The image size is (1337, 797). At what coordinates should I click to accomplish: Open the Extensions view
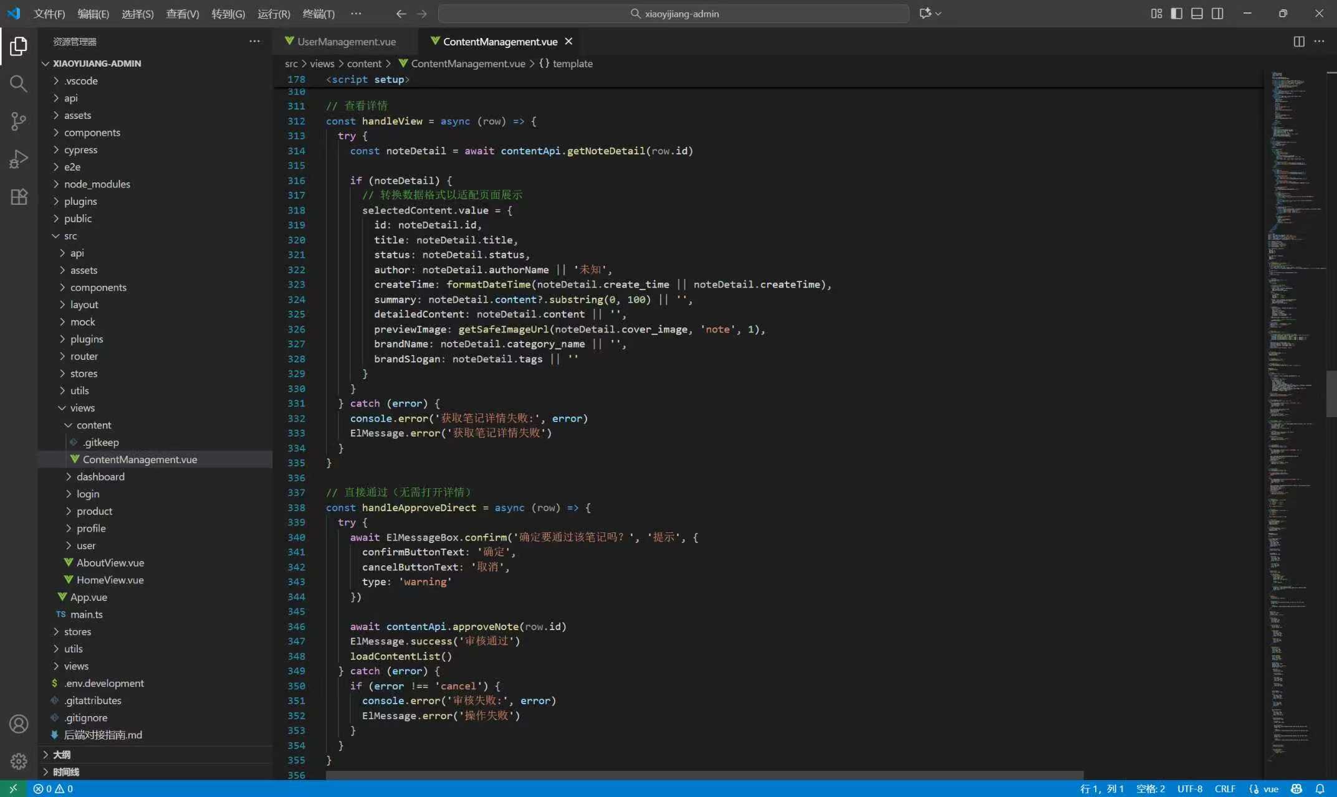tap(19, 197)
